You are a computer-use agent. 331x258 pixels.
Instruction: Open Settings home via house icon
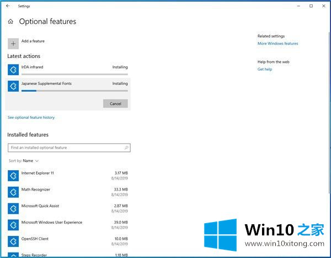(x=10, y=22)
